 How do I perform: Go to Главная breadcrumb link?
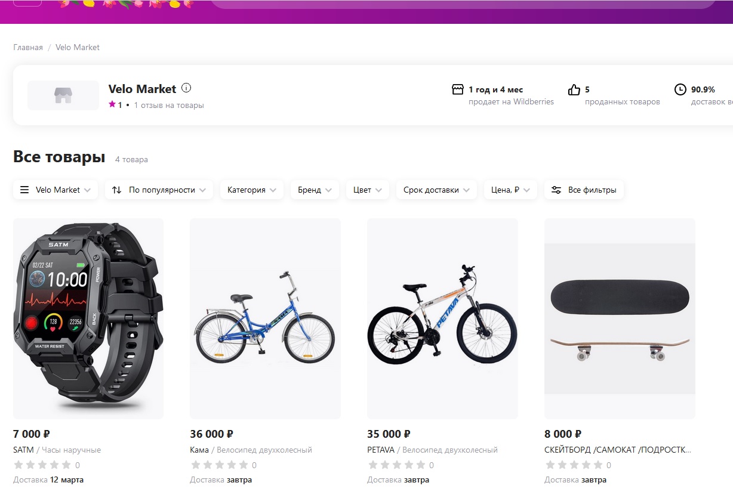coord(28,47)
